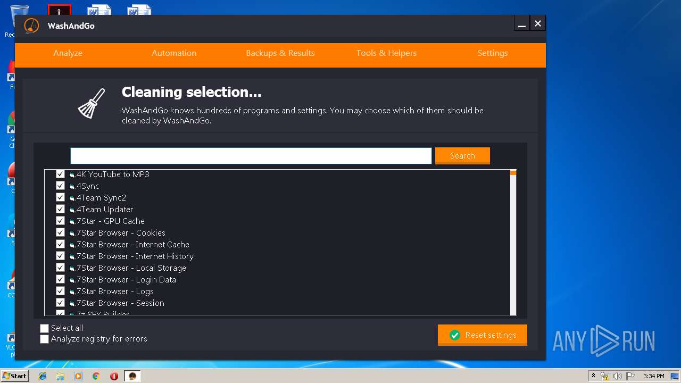Toggle 7Star Browser - Session checkbox
The image size is (681, 383).
(60, 303)
